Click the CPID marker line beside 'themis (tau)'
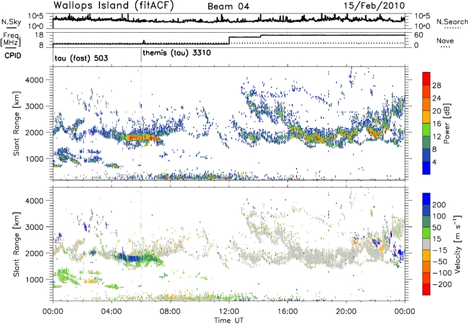The width and height of the screenshot is (468, 324). pos(141,54)
